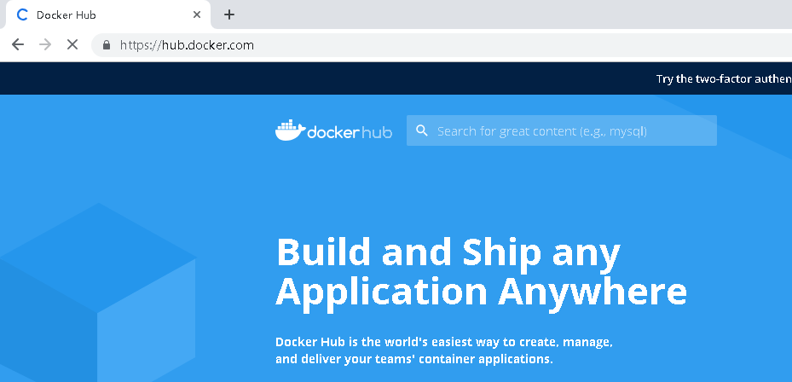
Task: Click the browser back arrow
Action: pyautogui.click(x=18, y=44)
